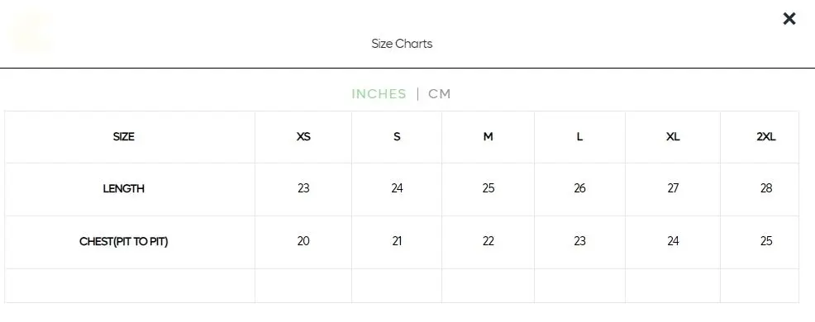Click the SIZE header cell
Screen dimensions: 815x322
[124, 136]
